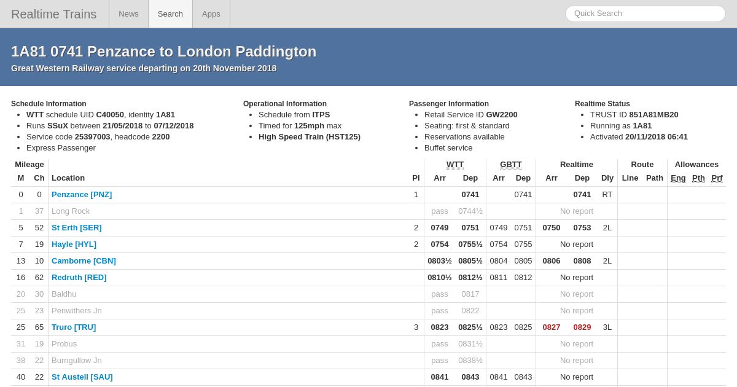Click the Pth allowance header
This screenshot has height=387, width=737.
click(698, 178)
